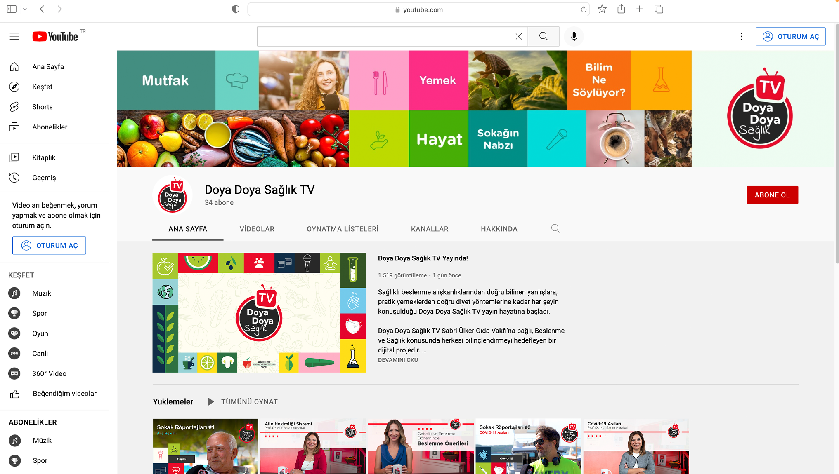839x474 pixels.
Task: Play the featured channel trailer thumbnail
Action: pyautogui.click(x=259, y=313)
